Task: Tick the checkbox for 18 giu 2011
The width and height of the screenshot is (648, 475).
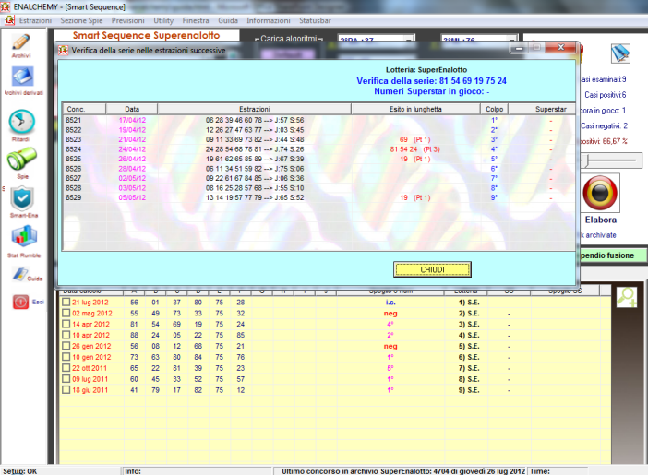Action: click(66, 390)
